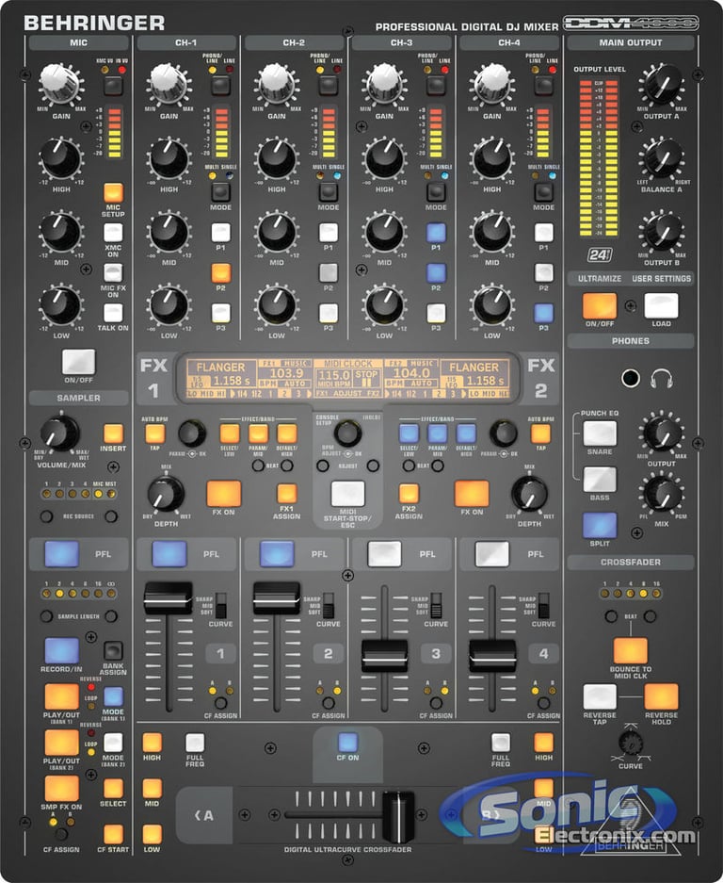Click the headphones icon in PHONES section
Image resolution: width=723 pixels, height=883 pixels.
(x=662, y=379)
